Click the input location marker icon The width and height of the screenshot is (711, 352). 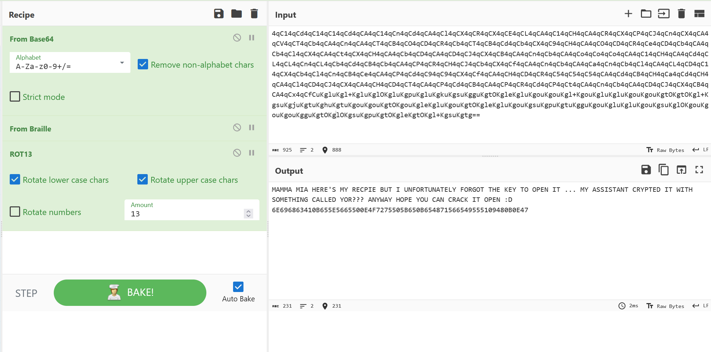click(x=325, y=150)
